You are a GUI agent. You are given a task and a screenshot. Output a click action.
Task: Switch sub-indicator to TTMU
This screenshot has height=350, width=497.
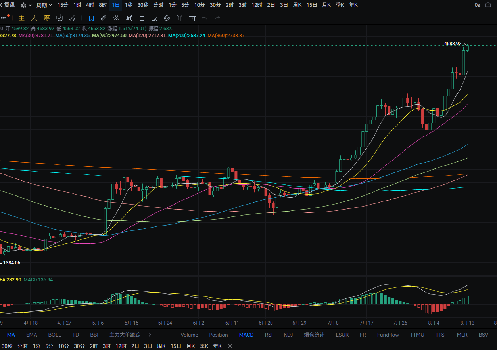click(x=417, y=335)
